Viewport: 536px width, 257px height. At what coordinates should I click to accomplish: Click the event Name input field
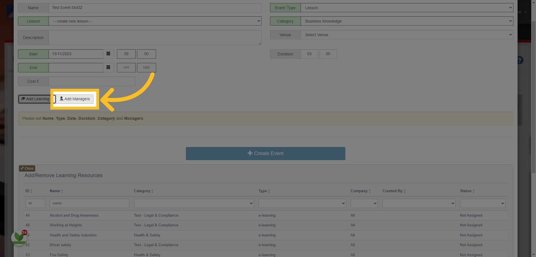155,8
